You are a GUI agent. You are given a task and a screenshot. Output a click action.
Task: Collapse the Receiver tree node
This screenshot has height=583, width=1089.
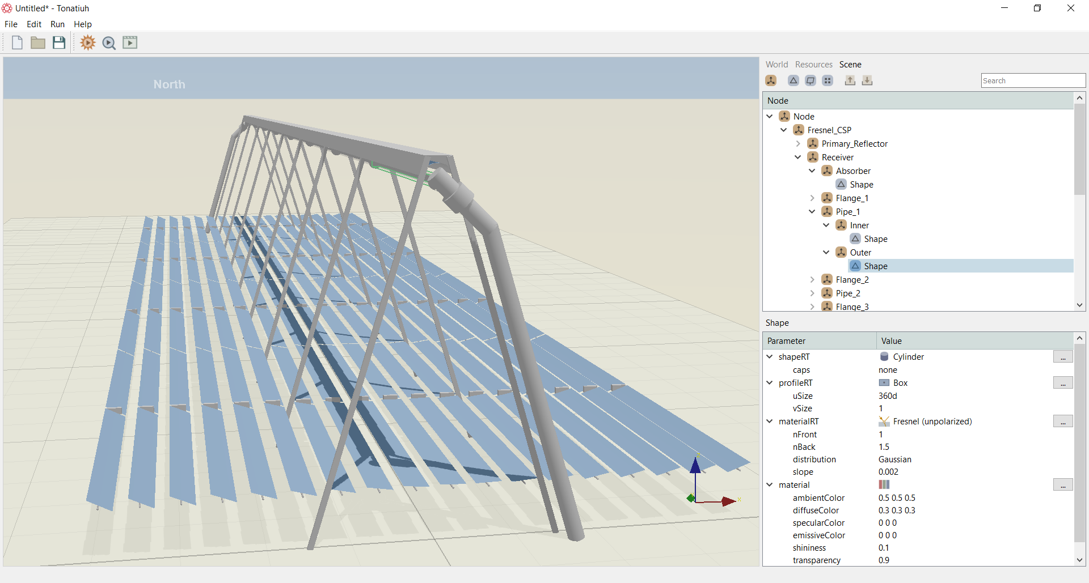click(798, 157)
